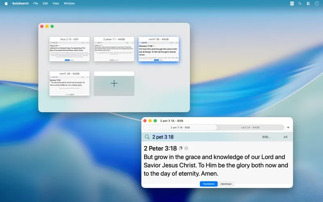The height and width of the screenshot is (202, 323).
Task: Close the tab overview window
Action: point(42,26)
